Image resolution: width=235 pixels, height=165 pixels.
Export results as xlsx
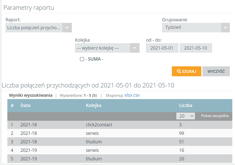click(x=128, y=95)
